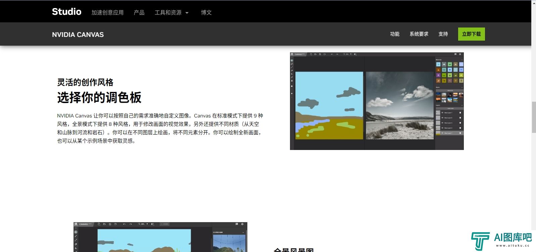The image size is (536, 252).
Task: Click the heading 选择你的调色板
Action: point(99,97)
